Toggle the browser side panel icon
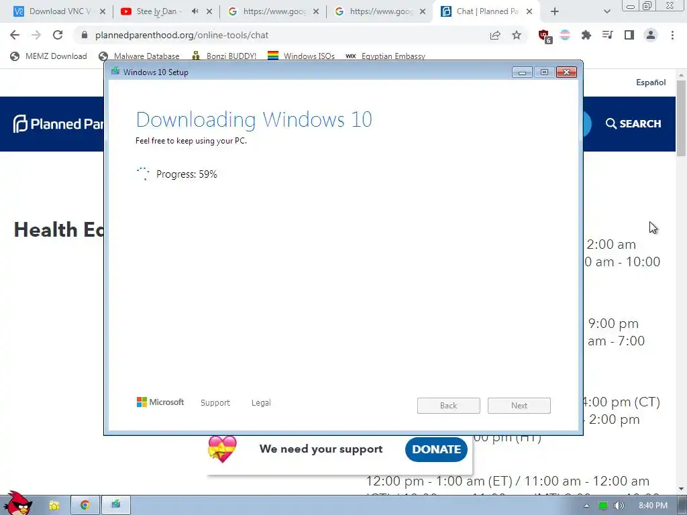Viewport: 687px width, 515px height. 629,35
